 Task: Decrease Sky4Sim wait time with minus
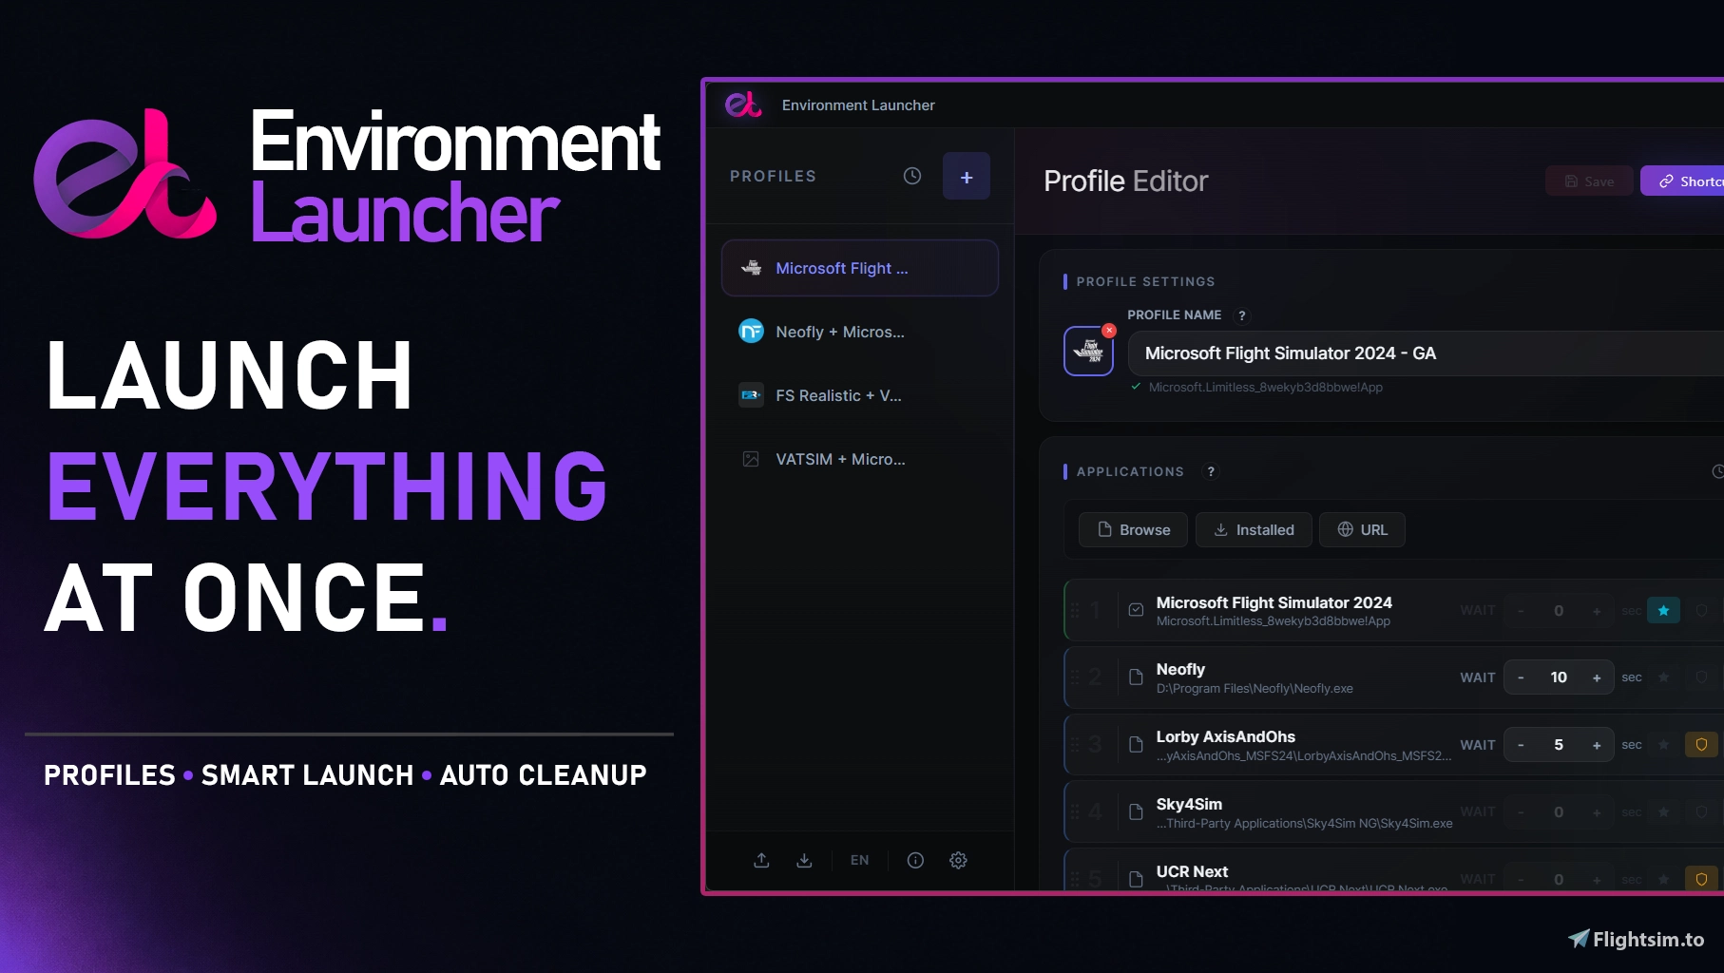1521,812
